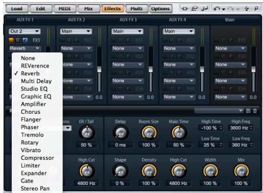Switch to the Load page
Image resolution: width=263 pixels, height=193 pixels.
[x=17, y=9]
